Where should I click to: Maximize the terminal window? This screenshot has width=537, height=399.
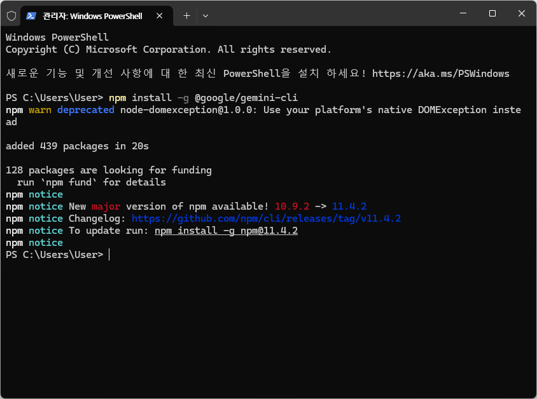(x=492, y=13)
